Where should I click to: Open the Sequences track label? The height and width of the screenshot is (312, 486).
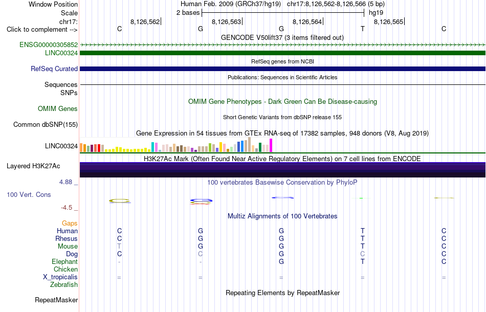click(61, 84)
